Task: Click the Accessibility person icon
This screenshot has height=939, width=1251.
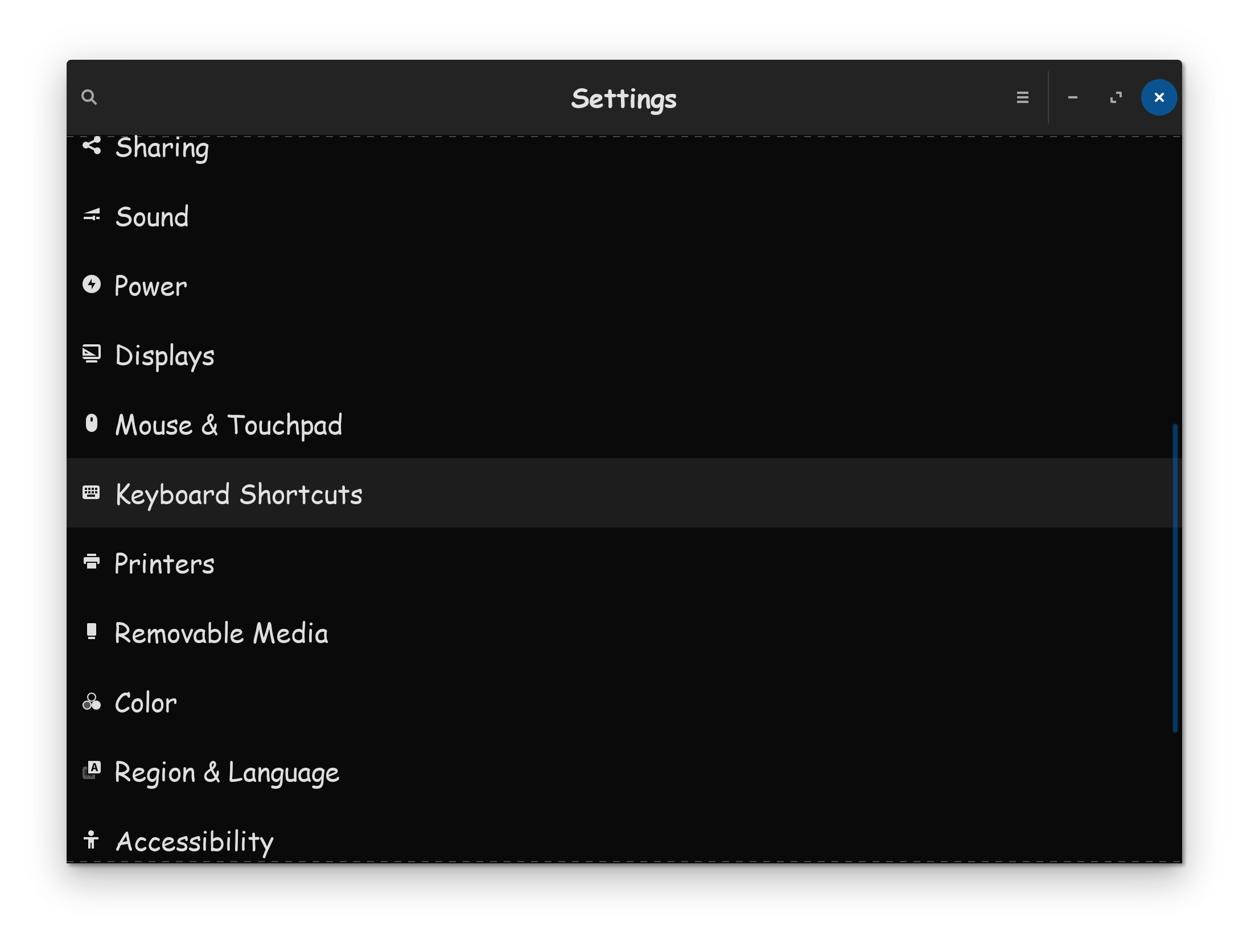Action: tap(92, 840)
